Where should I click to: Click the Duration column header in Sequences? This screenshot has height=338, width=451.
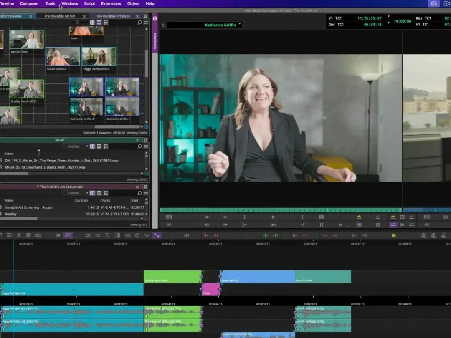pos(81,201)
